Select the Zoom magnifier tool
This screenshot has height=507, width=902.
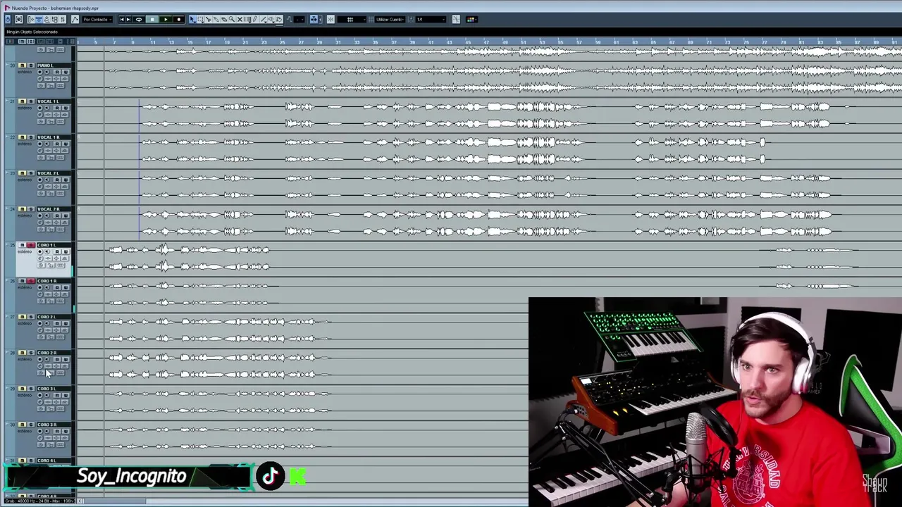232,20
